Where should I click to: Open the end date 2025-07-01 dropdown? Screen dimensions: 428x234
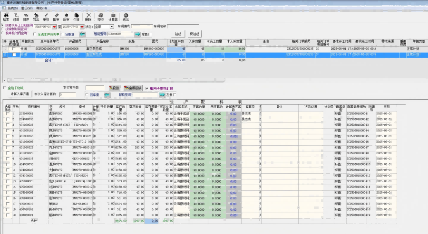[81, 27]
